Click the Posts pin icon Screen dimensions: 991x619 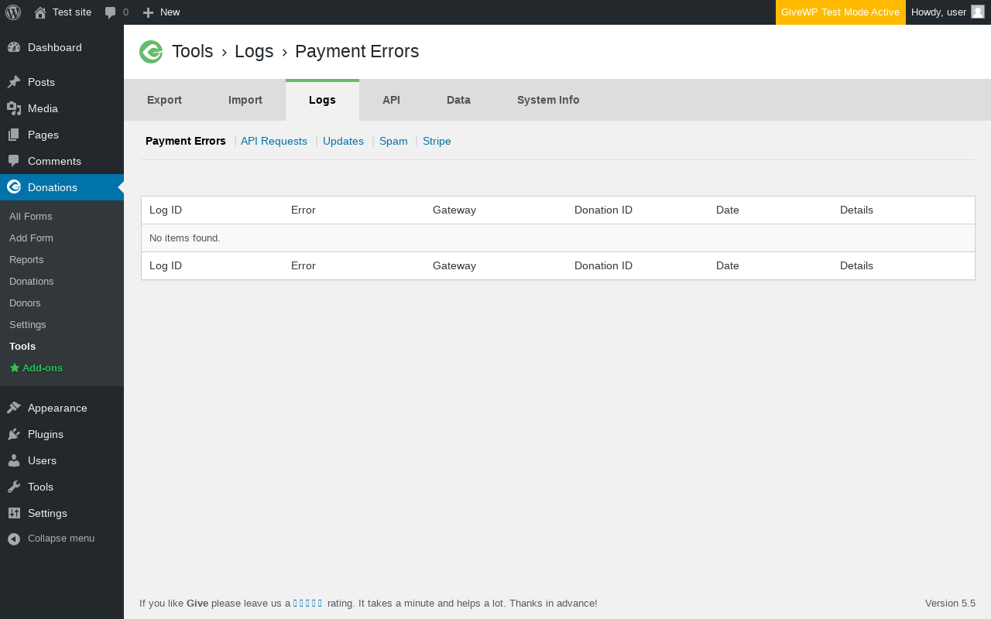click(14, 82)
